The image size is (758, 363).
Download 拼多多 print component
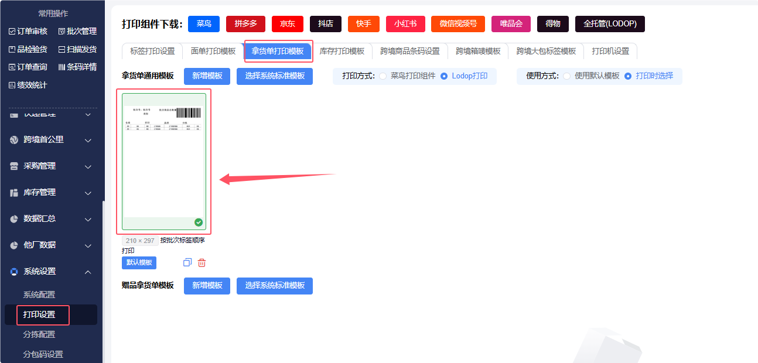(246, 24)
